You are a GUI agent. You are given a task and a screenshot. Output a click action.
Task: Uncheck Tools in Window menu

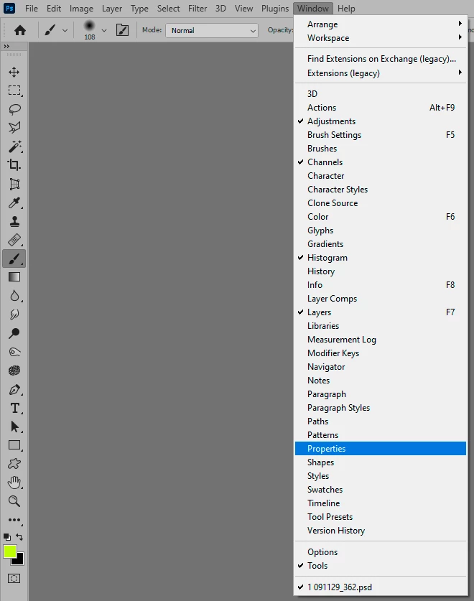381,566
